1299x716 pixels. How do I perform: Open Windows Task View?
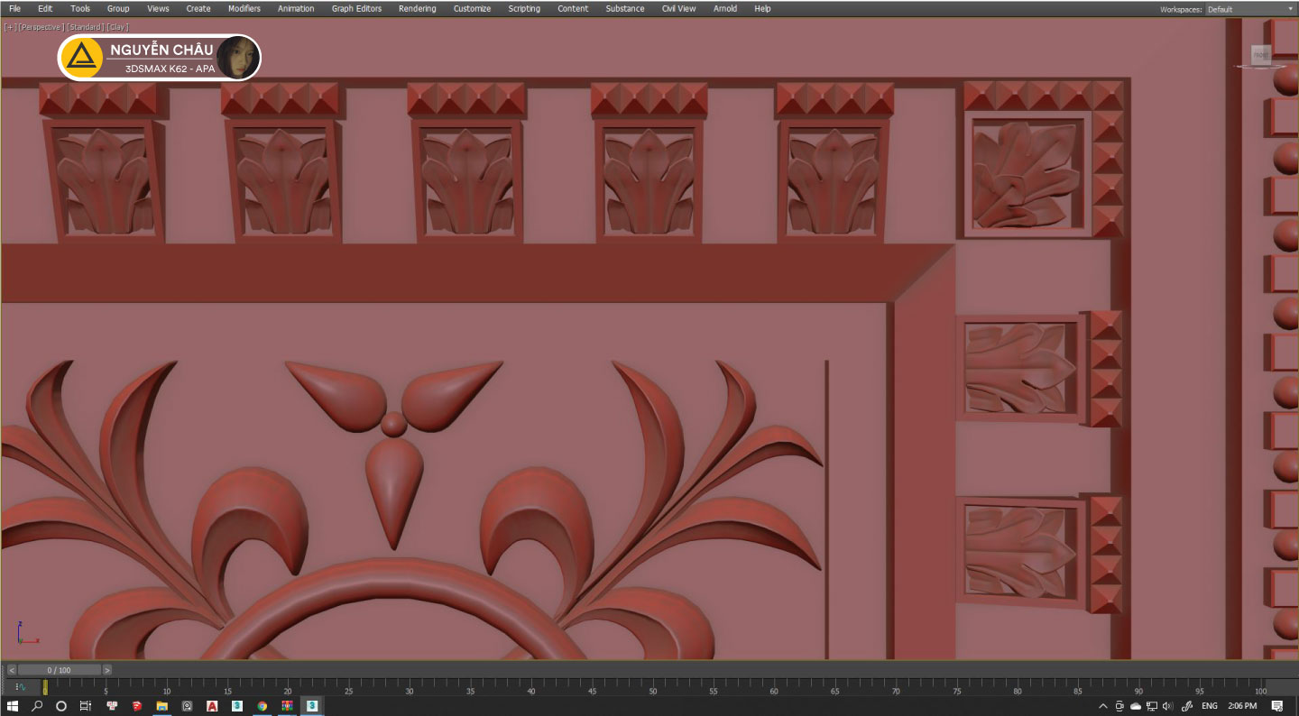point(86,706)
